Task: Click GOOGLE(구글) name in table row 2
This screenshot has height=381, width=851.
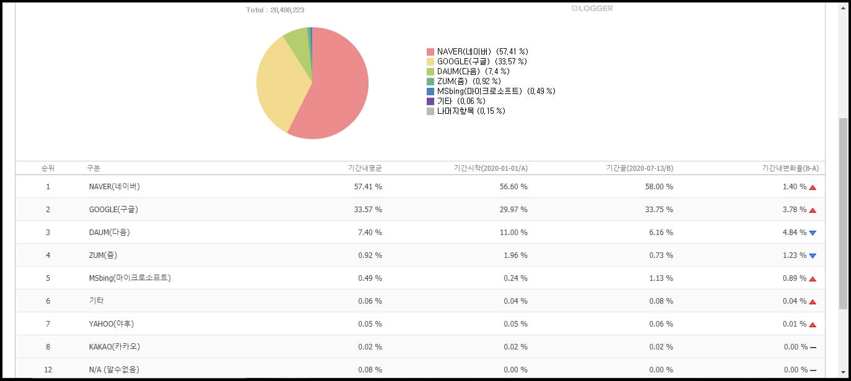Action: 114,210
